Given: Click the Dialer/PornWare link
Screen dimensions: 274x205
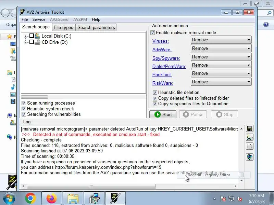Looking at the screenshot, I should [x=169, y=66].
